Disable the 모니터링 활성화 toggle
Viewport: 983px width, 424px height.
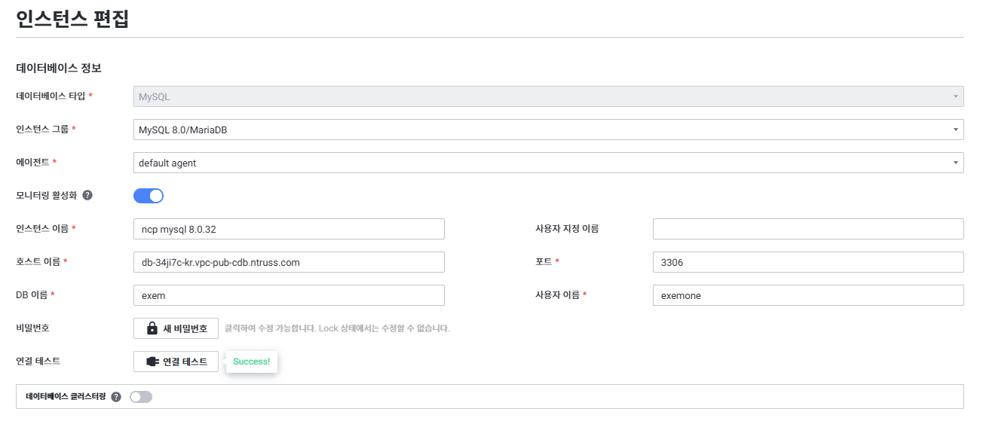click(149, 196)
